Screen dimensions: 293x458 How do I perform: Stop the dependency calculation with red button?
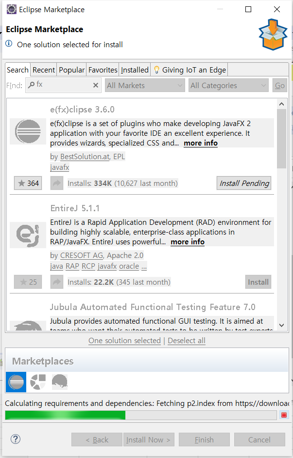click(x=284, y=415)
